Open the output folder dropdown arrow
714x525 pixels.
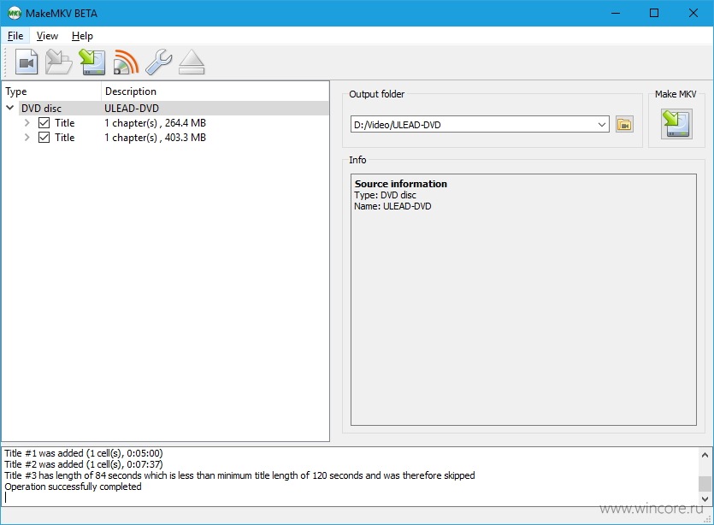[x=601, y=125]
